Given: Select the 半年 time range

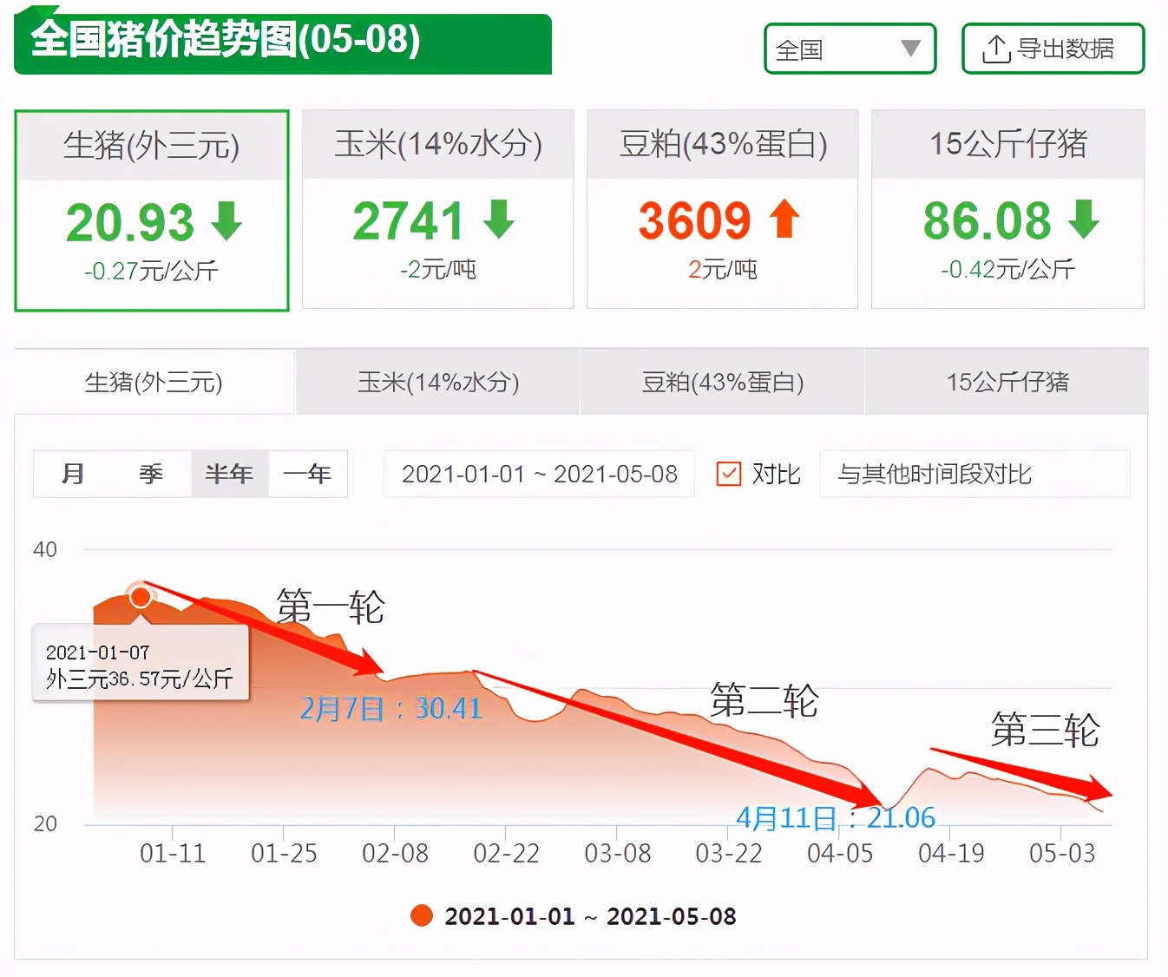Looking at the screenshot, I should coord(229,474).
